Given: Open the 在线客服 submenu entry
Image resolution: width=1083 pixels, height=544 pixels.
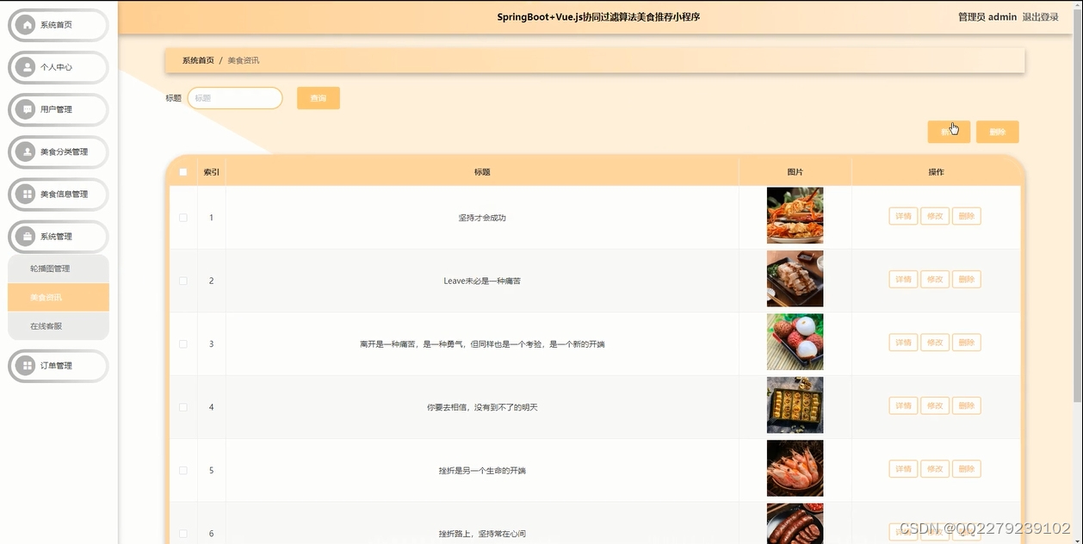Looking at the screenshot, I should coord(58,325).
